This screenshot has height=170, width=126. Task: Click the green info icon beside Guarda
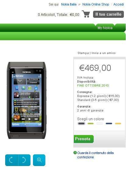pos(75,153)
